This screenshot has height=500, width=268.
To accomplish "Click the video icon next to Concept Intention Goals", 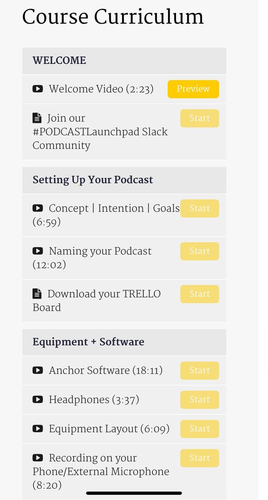I will pos(38,208).
